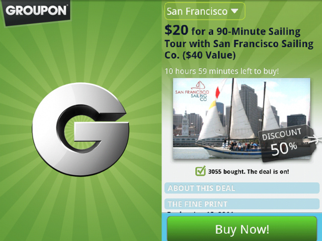Tap the Discount 50% price tag
Image resolution: width=322 pixels, height=241 pixels.
tap(286, 143)
